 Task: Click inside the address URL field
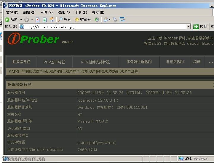[104, 27]
